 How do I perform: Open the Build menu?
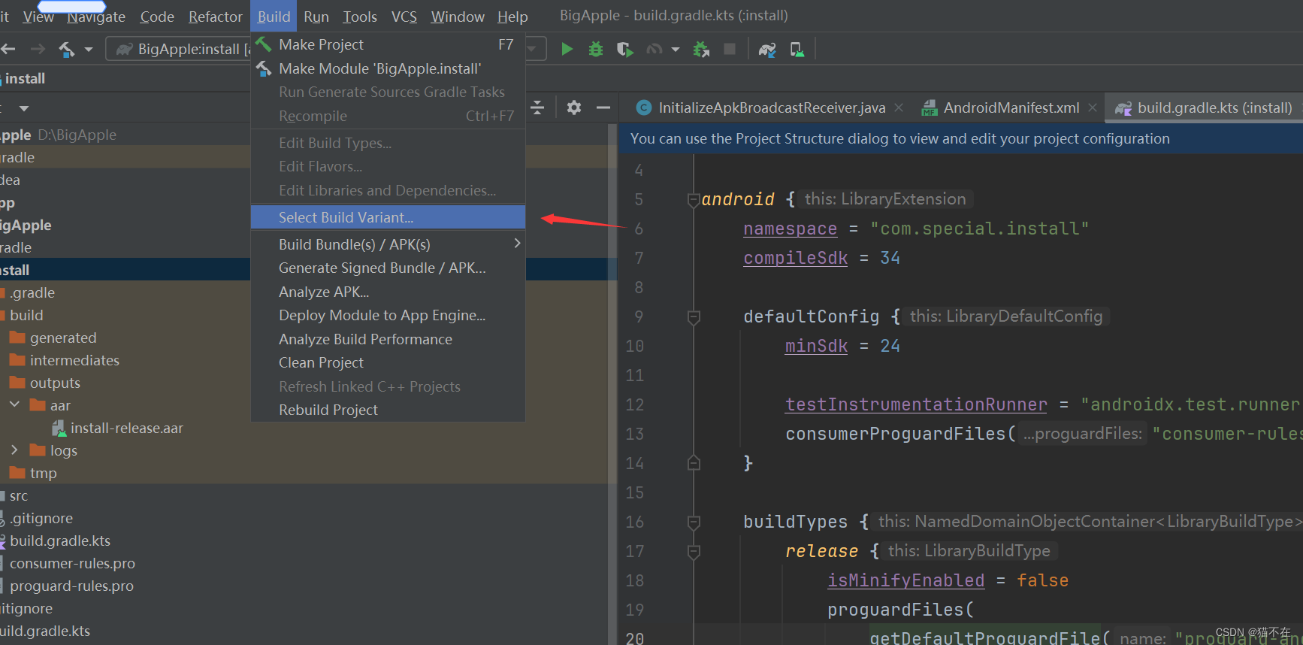pyautogui.click(x=274, y=17)
